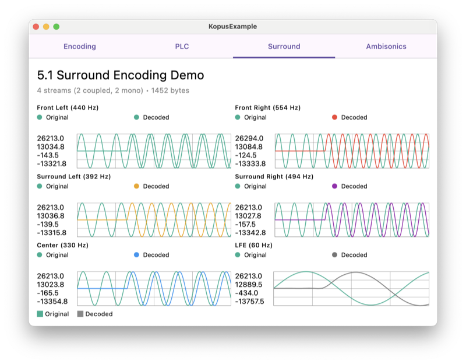466x364 pixels.
Task: Click Front Left Decoded green dot
Action: tap(136, 117)
